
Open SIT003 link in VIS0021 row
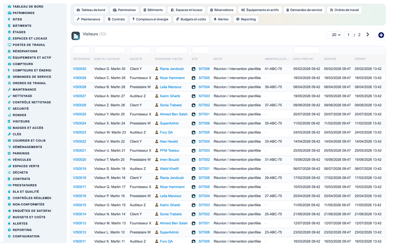(204, 151)
